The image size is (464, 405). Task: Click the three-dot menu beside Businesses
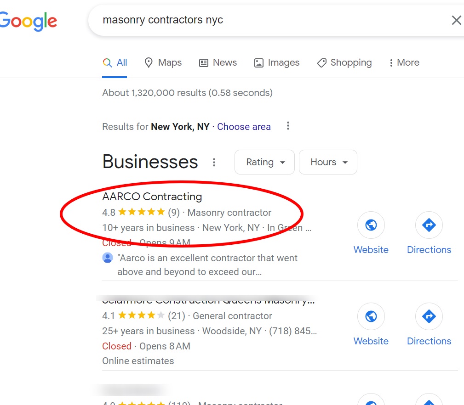[x=214, y=162]
